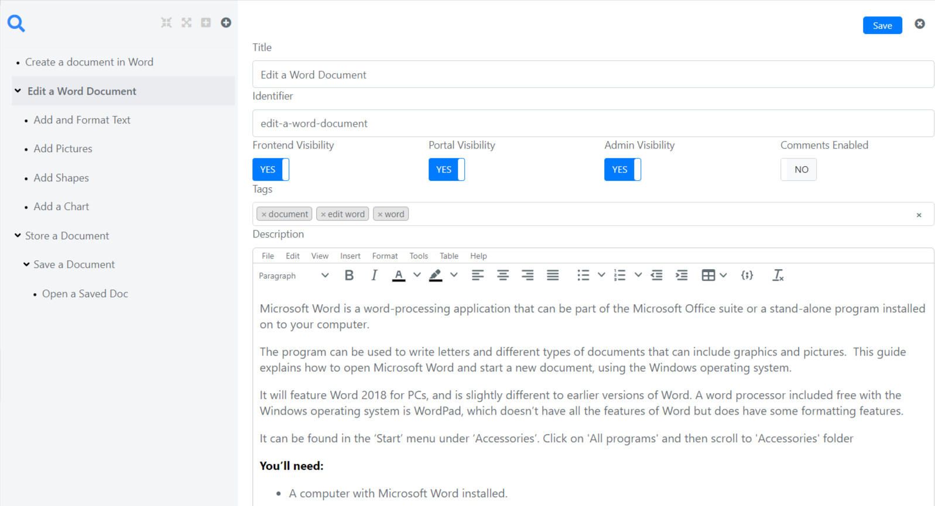
Task: Click the dark circular plus icon
Action: click(x=226, y=22)
